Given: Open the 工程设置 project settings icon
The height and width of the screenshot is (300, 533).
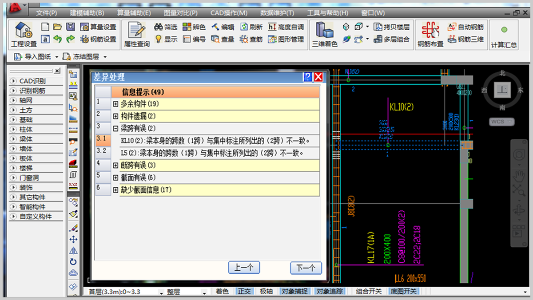Looking at the screenshot, I should click(24, 31).
